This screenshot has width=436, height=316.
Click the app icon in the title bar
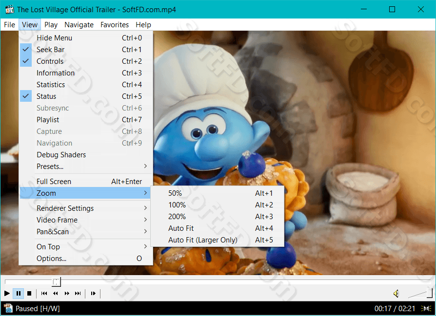coord(9,9)
